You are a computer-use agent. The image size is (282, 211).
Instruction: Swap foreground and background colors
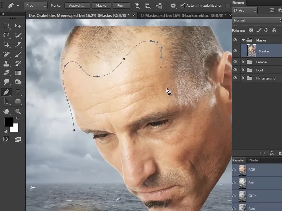coord(17,119)
